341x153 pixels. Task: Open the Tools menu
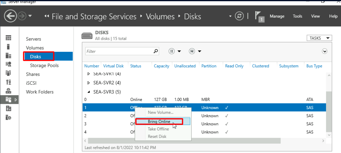click(297, 16)
